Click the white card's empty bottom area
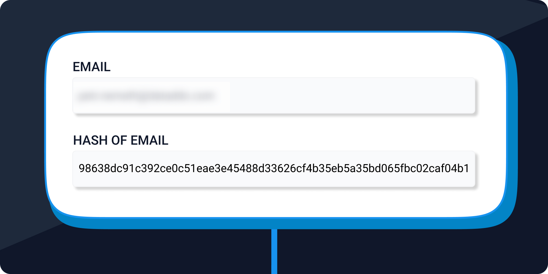This screenshot has height=274, width=548. click(x=274, y=202)
